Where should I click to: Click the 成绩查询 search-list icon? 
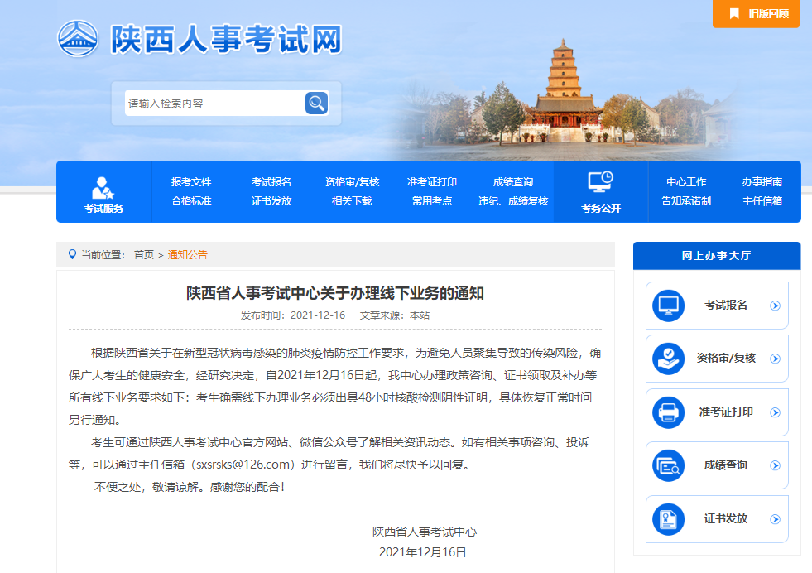668,465
